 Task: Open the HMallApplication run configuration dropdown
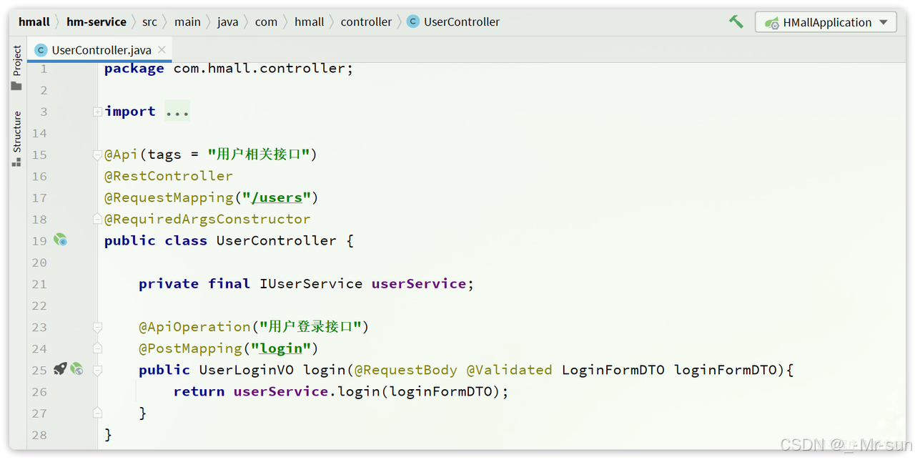pos(826,22)
